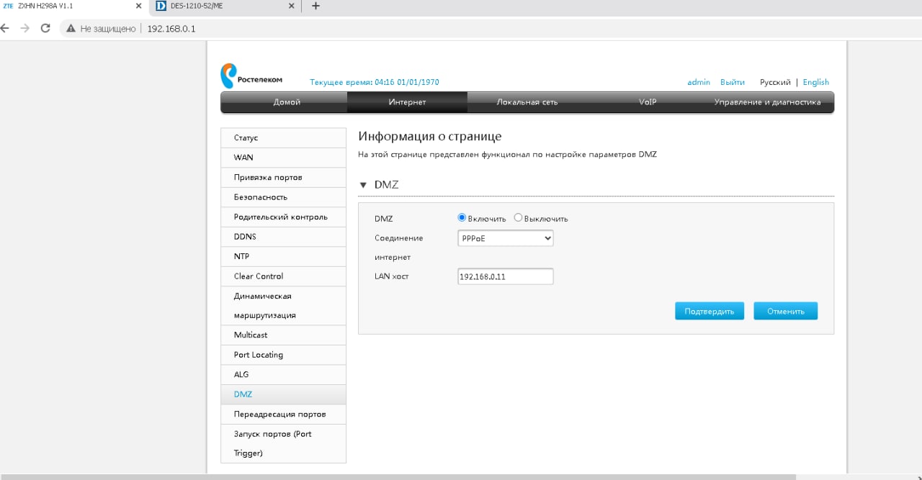Select the Включить DMZ radio button

(x=462, y=217)
